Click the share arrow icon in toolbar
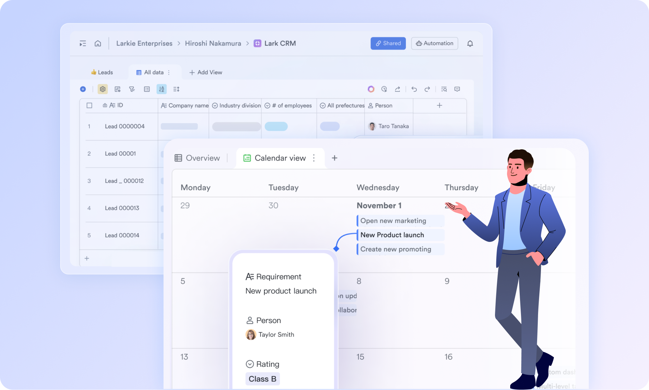Image resolution: width=649 pixels, height=390 pixels. (397, 89)
